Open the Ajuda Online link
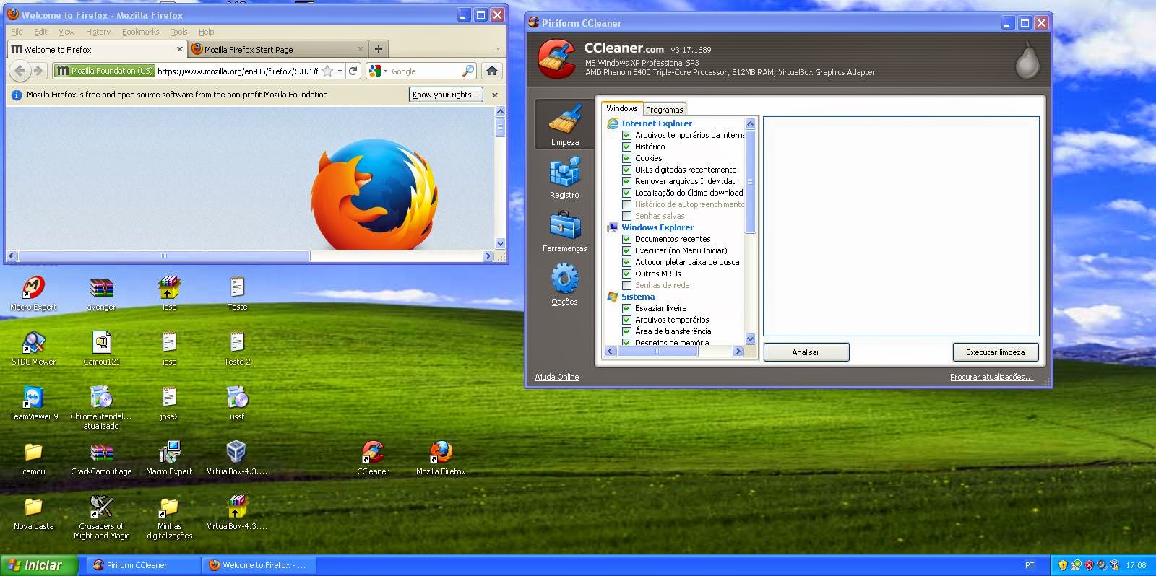Screen dimensions: 1156x576 tap(556, 377)
